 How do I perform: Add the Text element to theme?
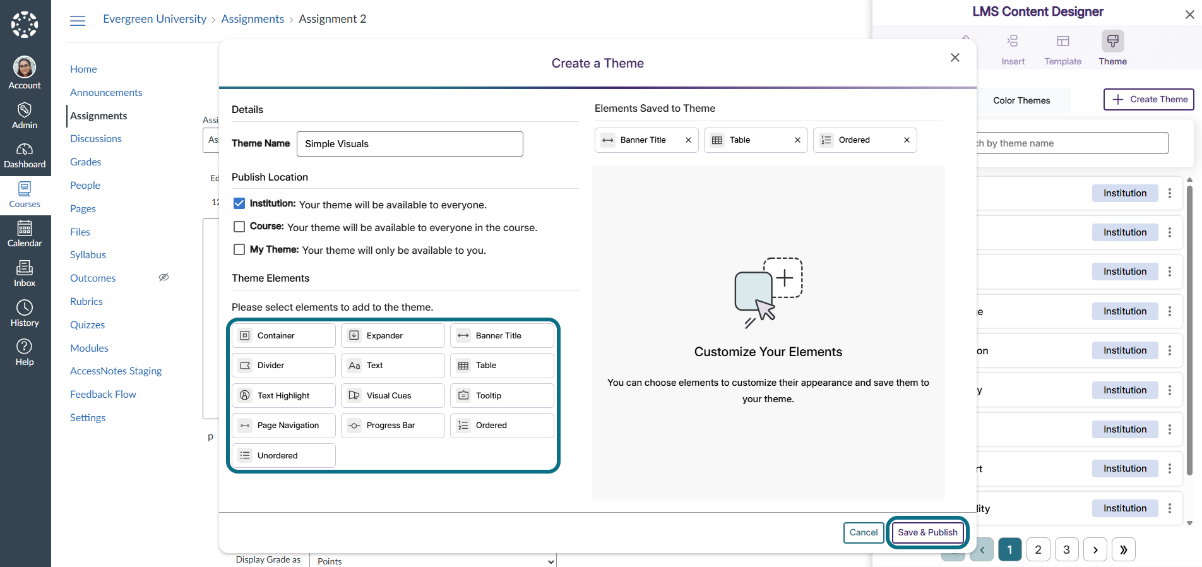point(393,365)
